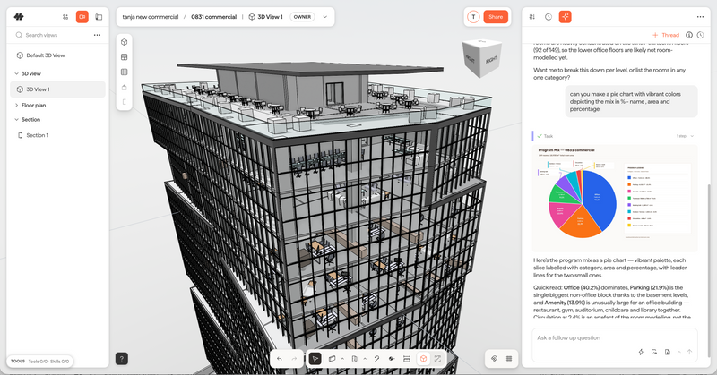
Task: Select the floor plan view icon in vertical toolbar
Action: (x=124, y=57)
